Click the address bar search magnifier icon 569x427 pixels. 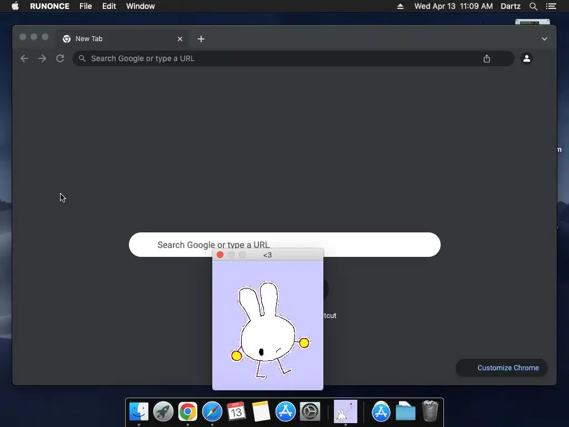tap(82, 58)
